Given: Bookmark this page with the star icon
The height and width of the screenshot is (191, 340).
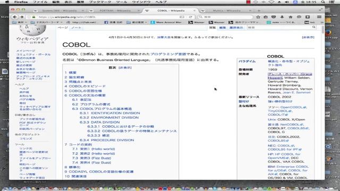Looking at the screenshot, I should pyautogui.click(x=258, y=17).
